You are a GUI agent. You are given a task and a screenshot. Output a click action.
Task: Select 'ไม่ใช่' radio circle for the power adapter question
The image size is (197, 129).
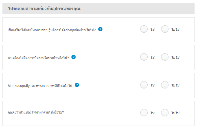165,113
